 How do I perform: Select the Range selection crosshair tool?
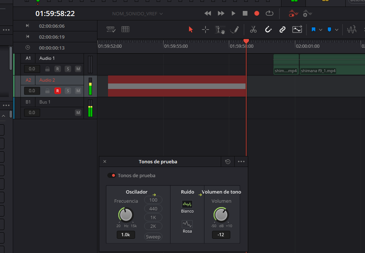205,29
